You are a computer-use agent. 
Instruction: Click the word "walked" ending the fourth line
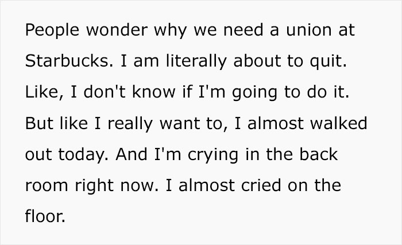pos(343,125)
